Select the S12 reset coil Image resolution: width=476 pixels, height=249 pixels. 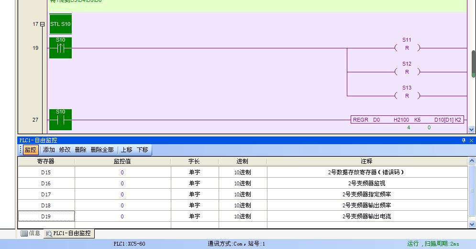coord(407,72)
